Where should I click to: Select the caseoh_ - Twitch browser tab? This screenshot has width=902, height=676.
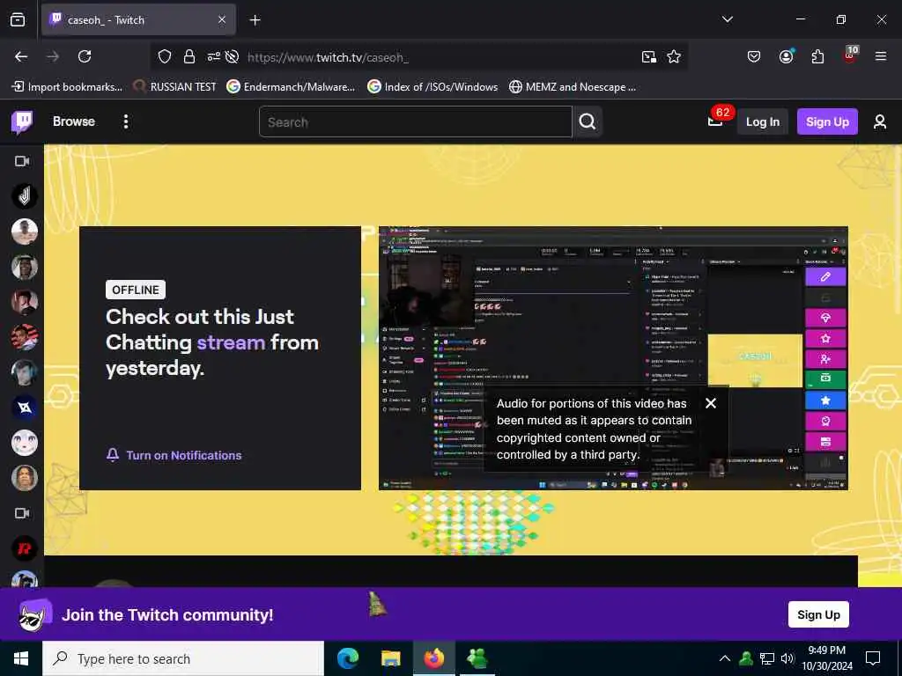click(138, 20)
